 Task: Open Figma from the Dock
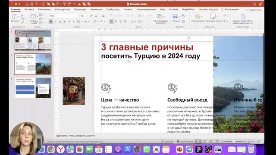[199, 149]
